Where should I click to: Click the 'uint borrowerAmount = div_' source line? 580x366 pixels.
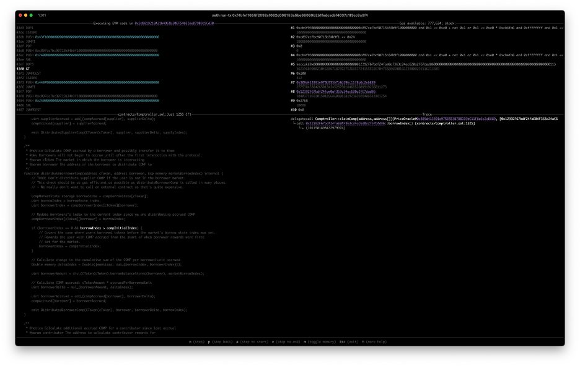pyautogui.click(x=118, y=274)
